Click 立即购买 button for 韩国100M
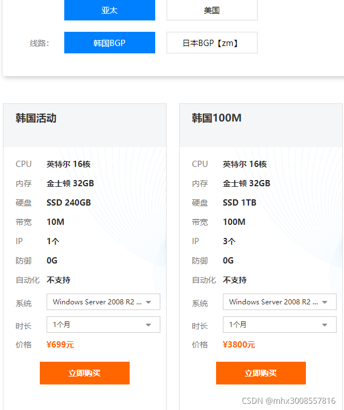This screenshot has width=344, height=410. coord(261,373)
